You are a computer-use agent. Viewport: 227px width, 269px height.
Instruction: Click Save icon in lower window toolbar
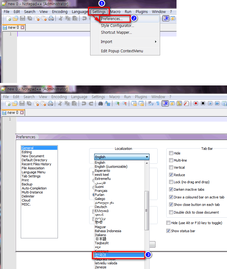click(x=22, y=103)
